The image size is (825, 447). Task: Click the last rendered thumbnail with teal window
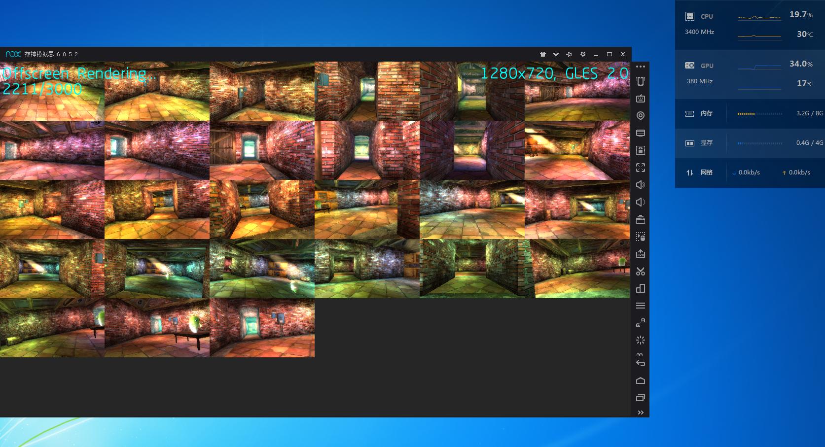pyautogui.click(x=262, y=328)
